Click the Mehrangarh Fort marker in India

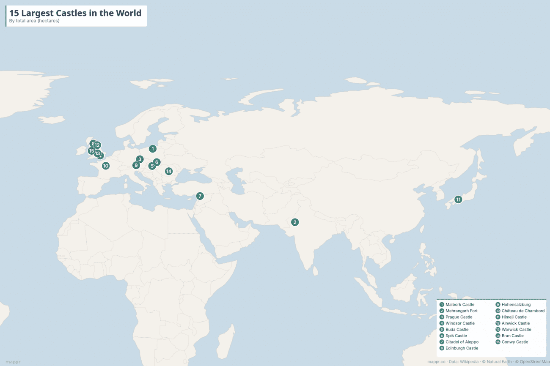pyautogui.click(x=294, y=221)
